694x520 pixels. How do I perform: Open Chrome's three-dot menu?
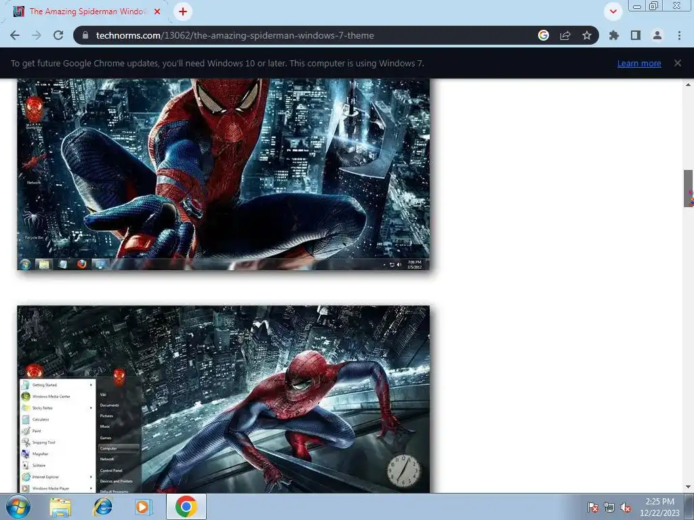(679, 35)
